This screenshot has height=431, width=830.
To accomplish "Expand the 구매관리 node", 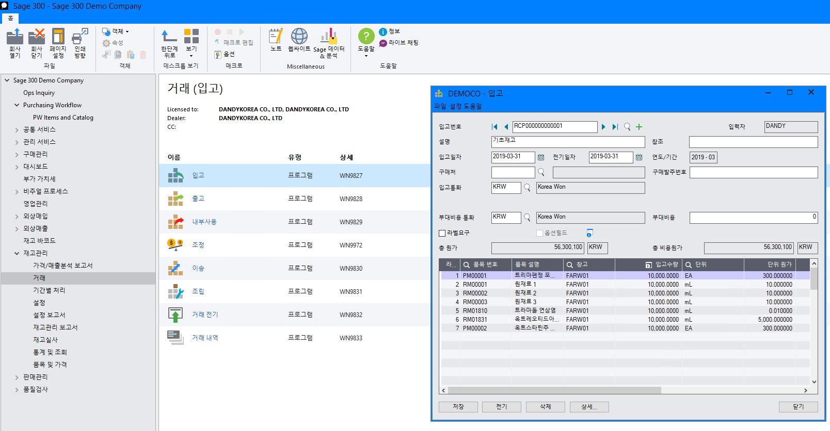I will 17,155.
